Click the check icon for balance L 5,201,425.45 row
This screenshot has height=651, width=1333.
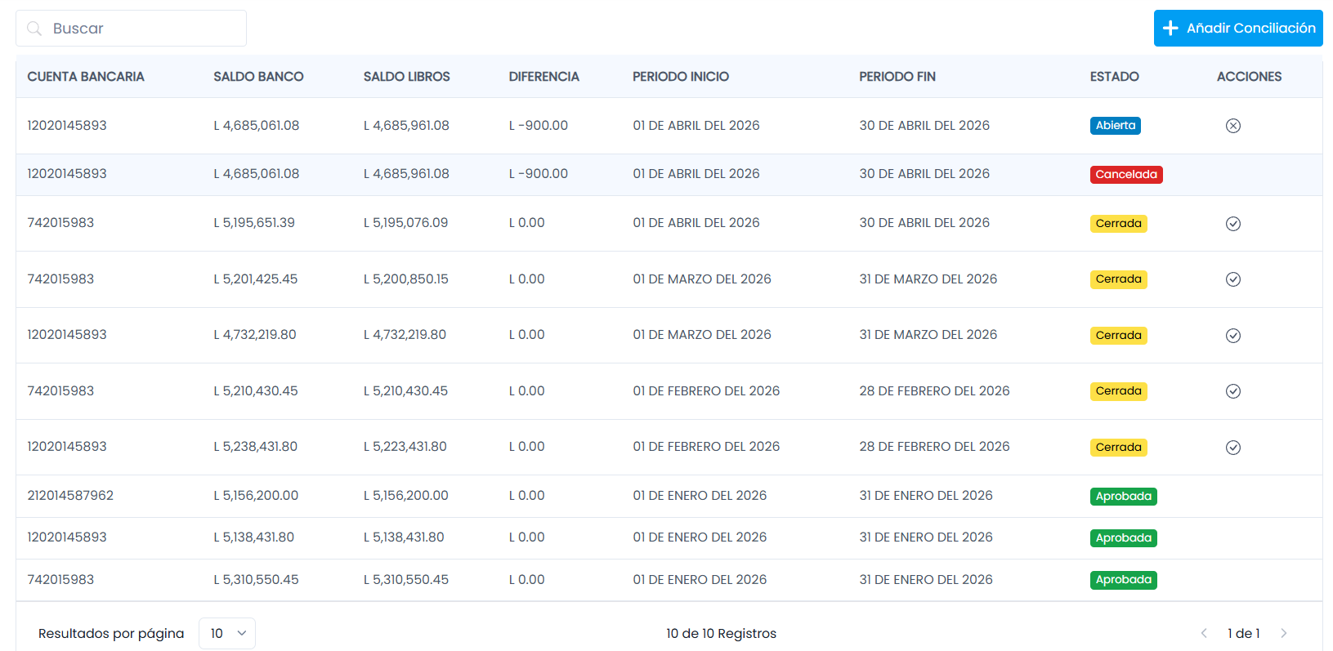[x=1233, y=279]
